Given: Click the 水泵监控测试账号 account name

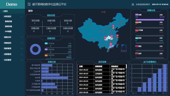Looking at the screenshot, I should [x=143, y=4].
